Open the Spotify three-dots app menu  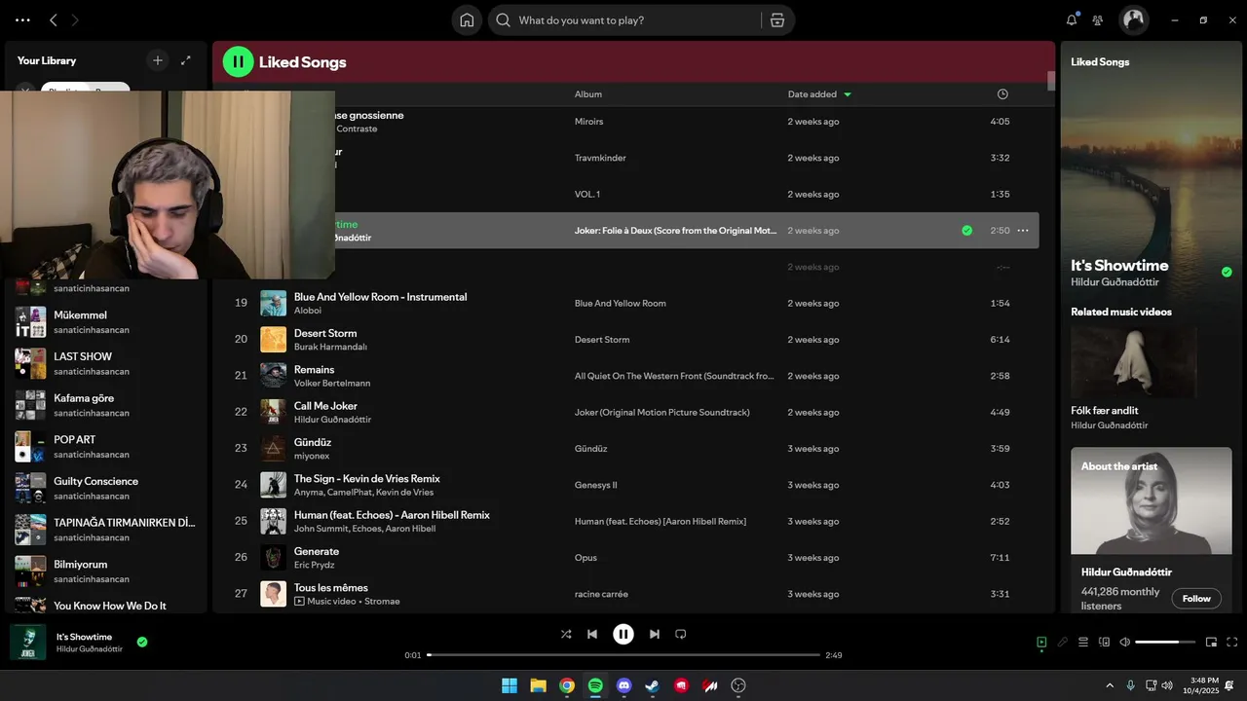coord(22,19)
